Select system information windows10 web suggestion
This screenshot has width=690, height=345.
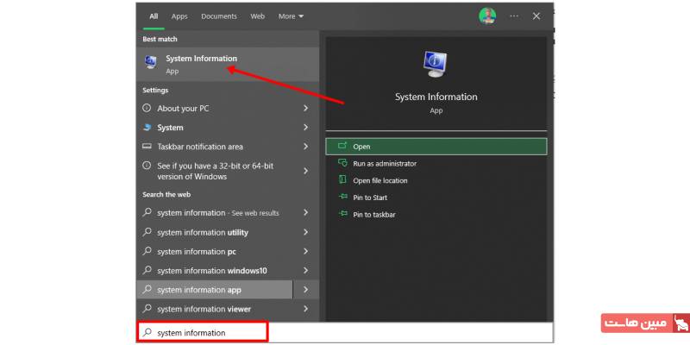pyautogui.click(x=211, y=271)
